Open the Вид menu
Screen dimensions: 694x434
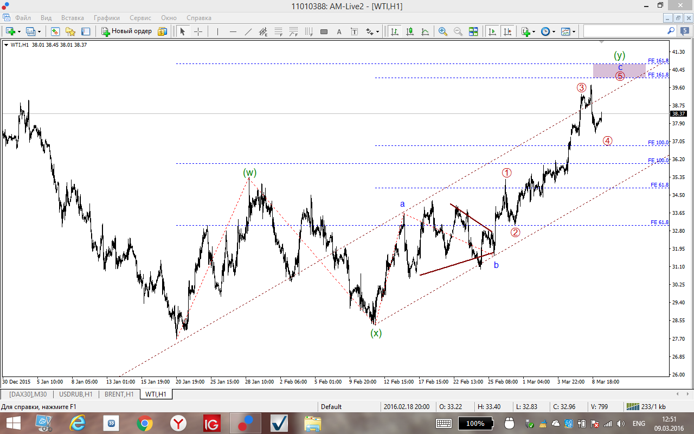point(46,18)
